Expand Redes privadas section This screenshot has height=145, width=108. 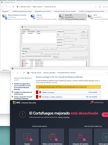click(x=99, y=92)
